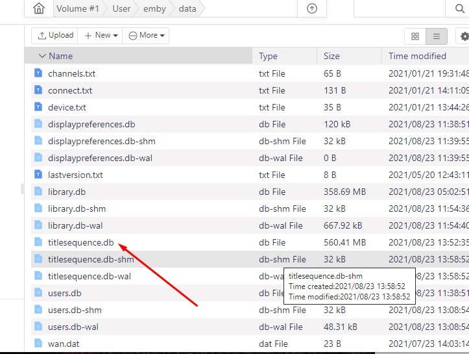Go to the home folder icon
The height and width of the screenshot is (354, 469).
pyautogui.click(x=39, y=8)
